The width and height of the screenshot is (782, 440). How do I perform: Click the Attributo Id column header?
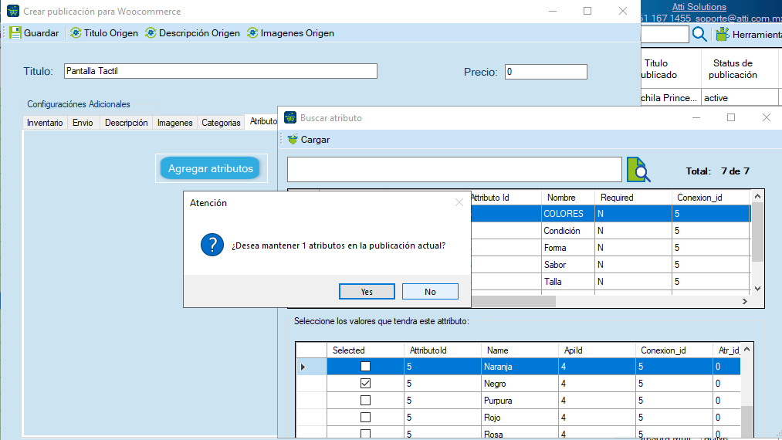(505, 198)
